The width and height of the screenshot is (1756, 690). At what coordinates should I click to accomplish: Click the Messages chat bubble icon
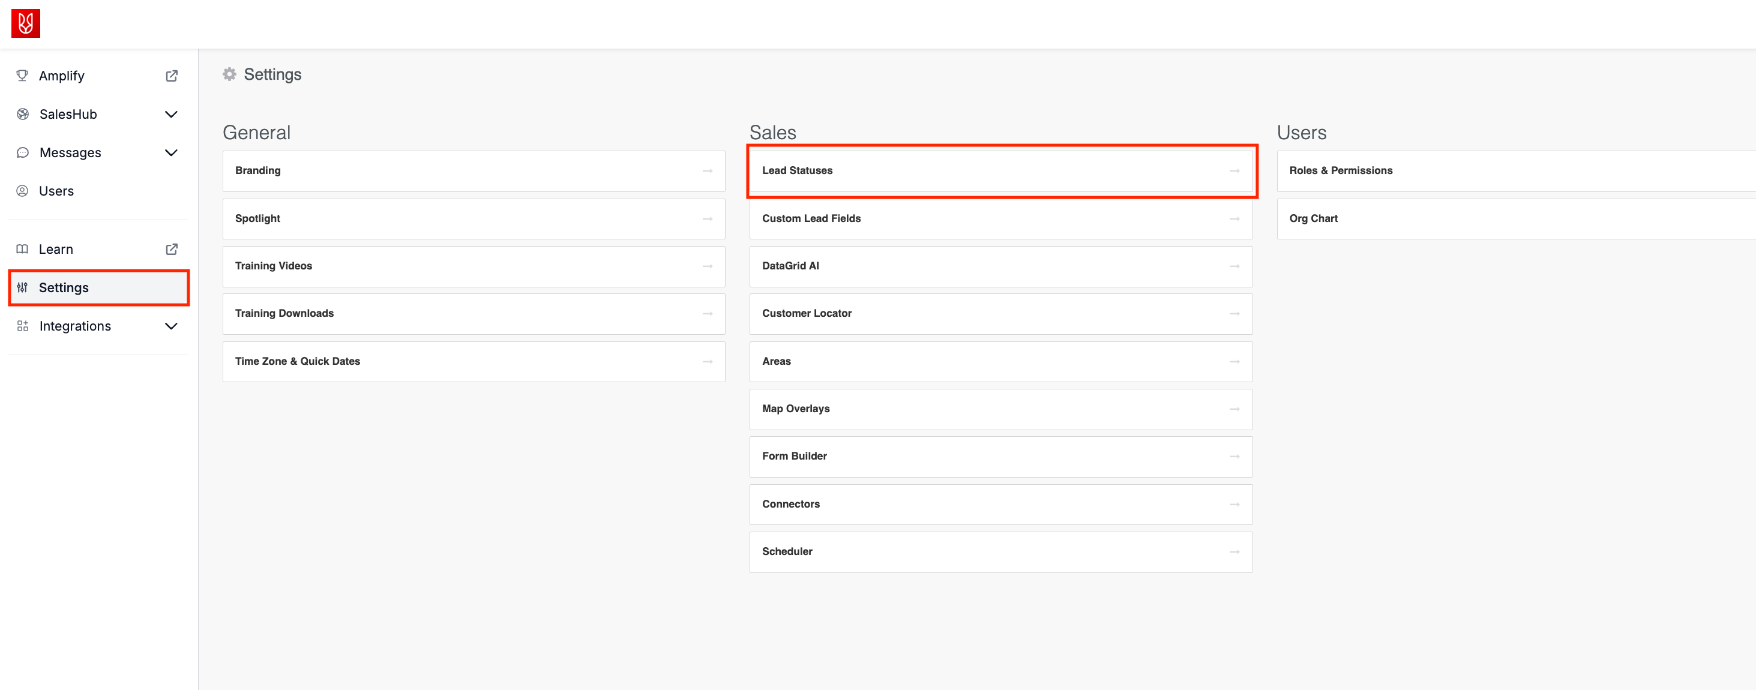click(22, 153)
